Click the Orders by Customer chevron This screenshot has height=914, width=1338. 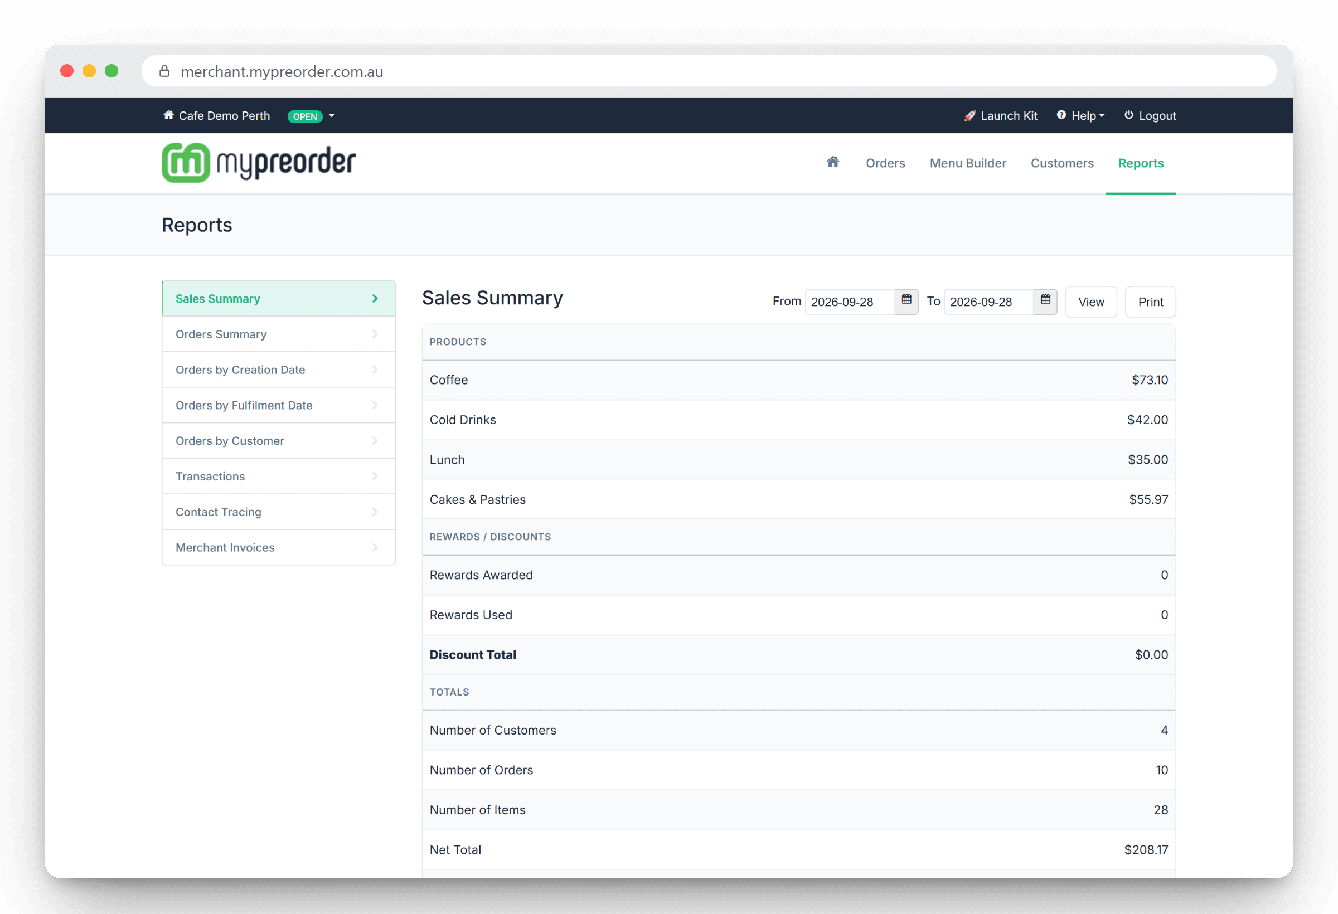(x=375, y=440)
